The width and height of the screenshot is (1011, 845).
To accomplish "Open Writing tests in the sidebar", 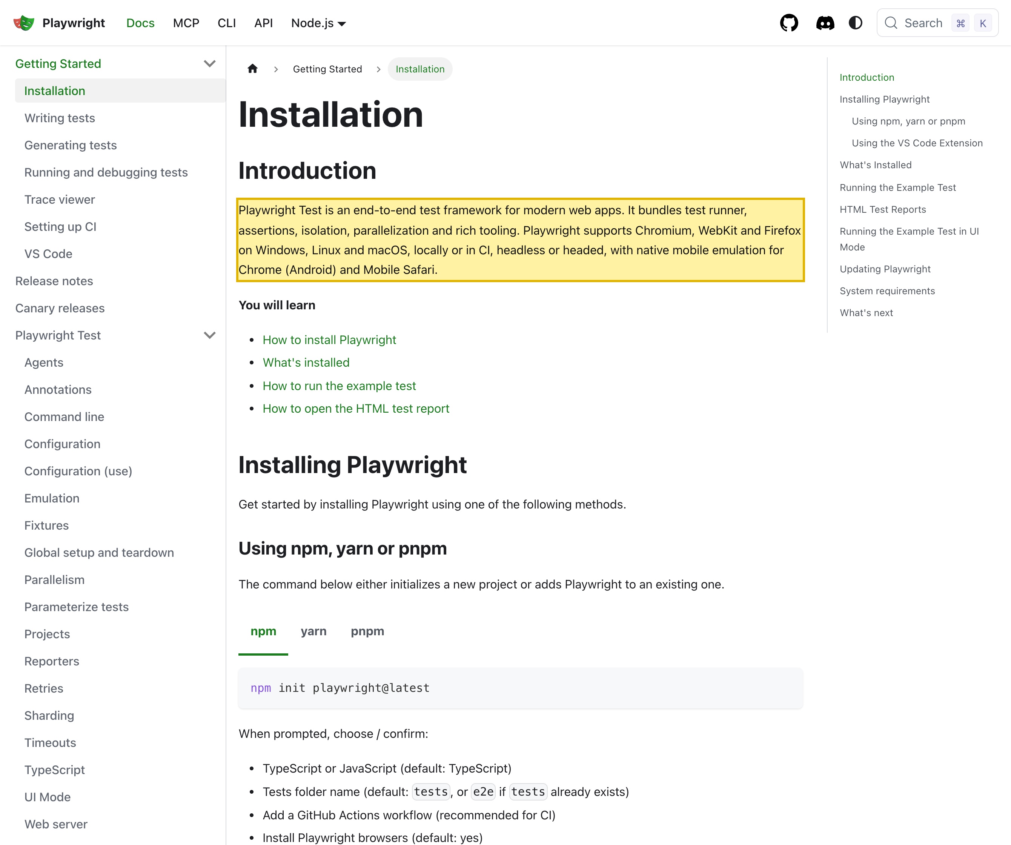I will tap(60, 118).
